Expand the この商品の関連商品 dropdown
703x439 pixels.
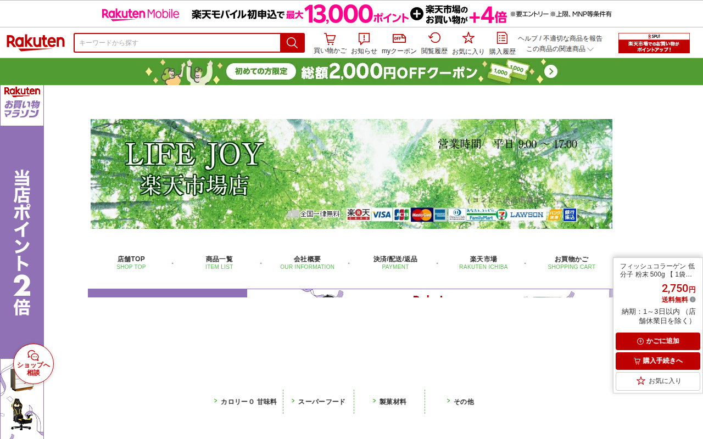pos(560,49)
